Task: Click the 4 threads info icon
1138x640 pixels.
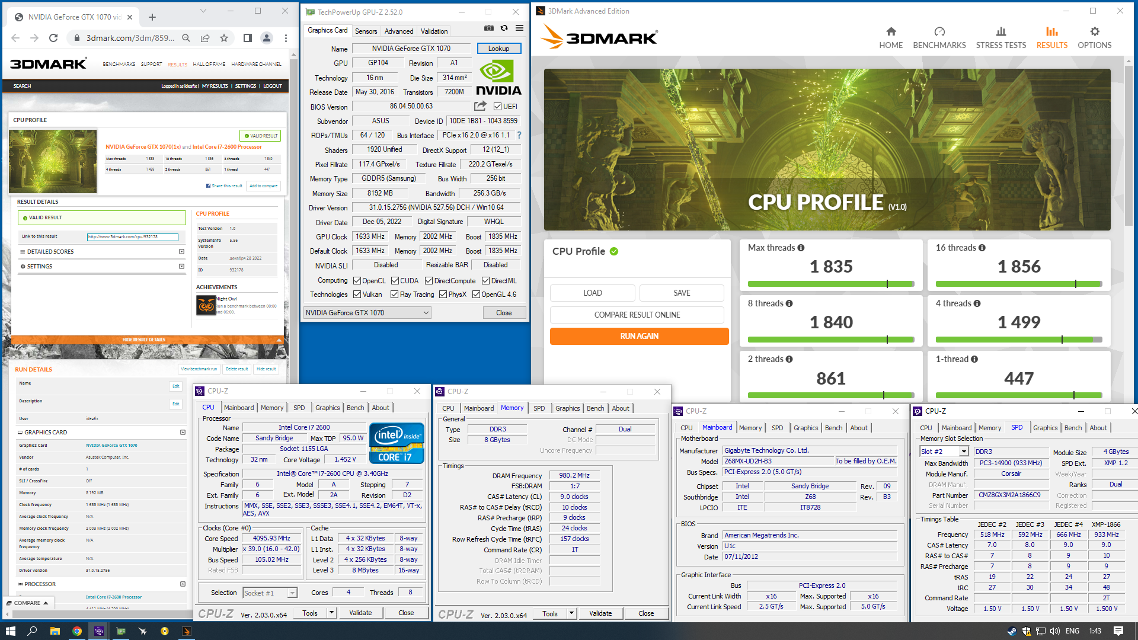Action: tap(977, 303)
